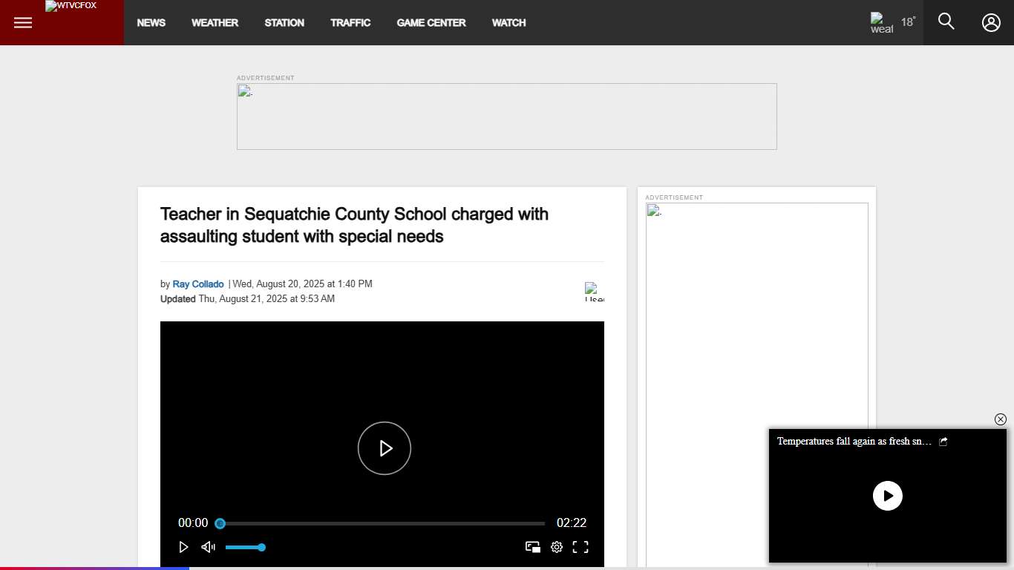Open the user account icon top right
Image resolution: width=1014 pixels, height=570 pixels.
991,22
